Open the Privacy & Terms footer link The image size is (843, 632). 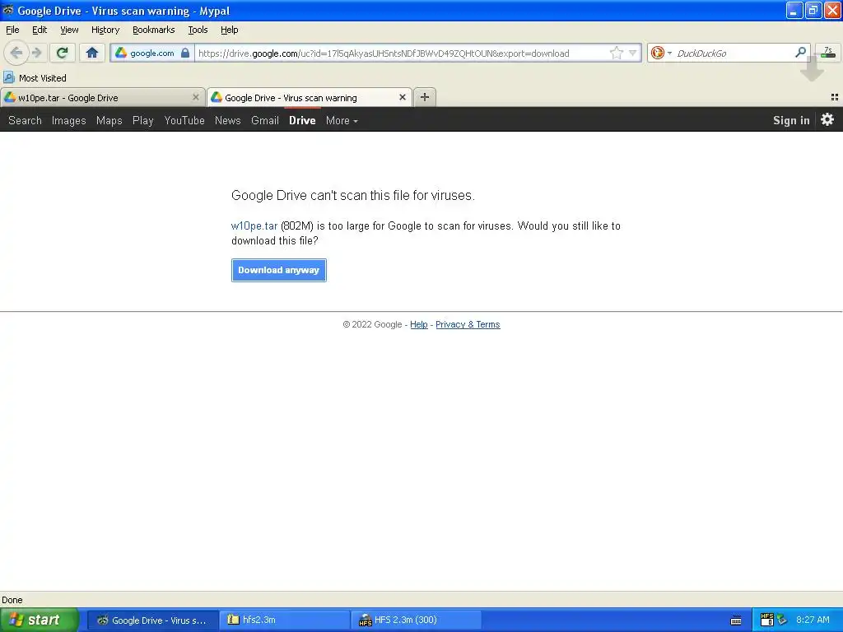[468, 324]
